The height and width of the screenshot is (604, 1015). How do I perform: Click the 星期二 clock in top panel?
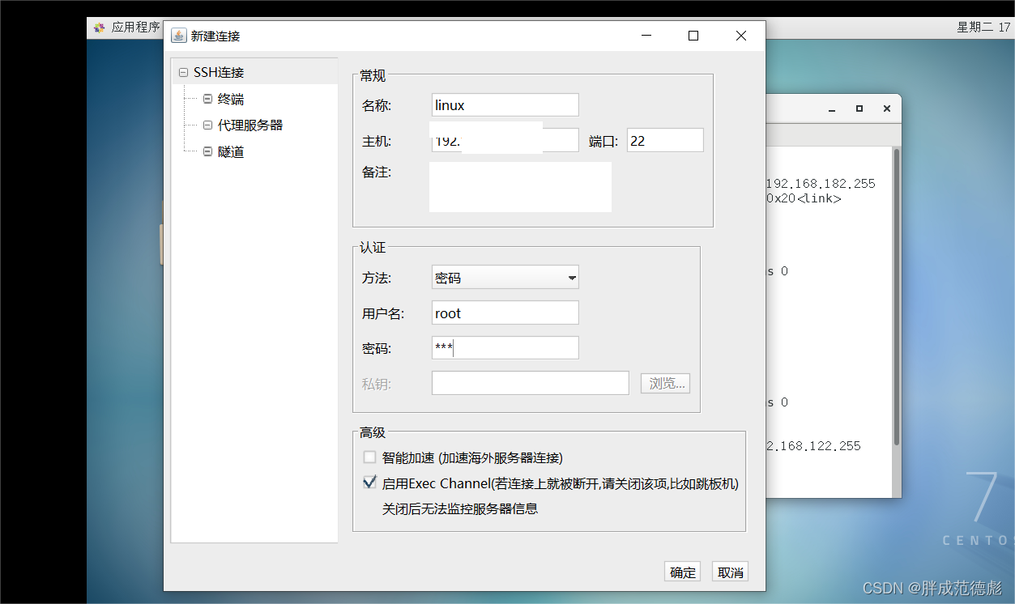pos(983,27)
